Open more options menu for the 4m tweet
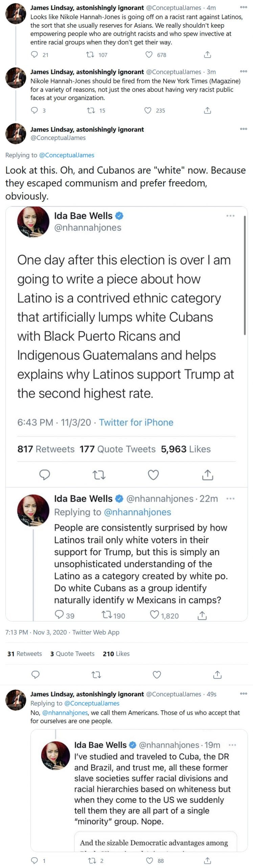 point(243,7)
